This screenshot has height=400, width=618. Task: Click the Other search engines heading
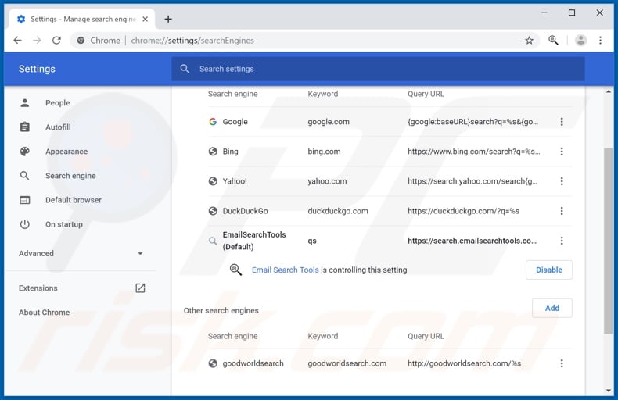click(221, 310)
